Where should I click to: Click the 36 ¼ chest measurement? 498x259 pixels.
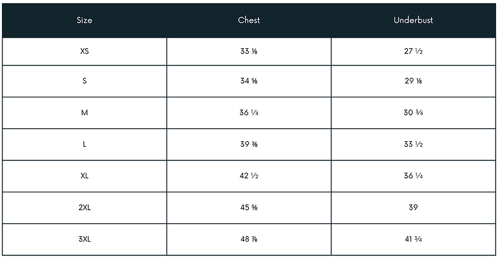point(249,113)
